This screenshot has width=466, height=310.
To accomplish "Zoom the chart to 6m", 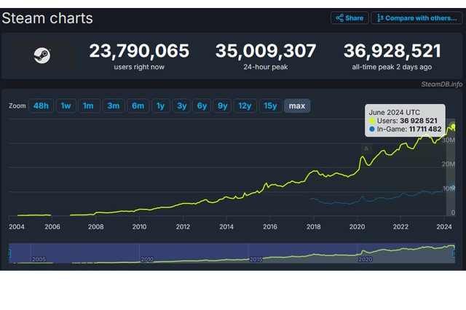I will 137,106.
